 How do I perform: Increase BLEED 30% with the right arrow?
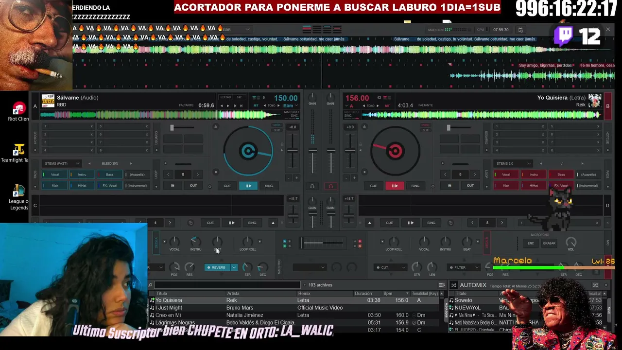click(131, 163)
